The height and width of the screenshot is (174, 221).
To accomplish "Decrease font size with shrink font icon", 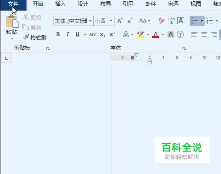I will 130,21.
